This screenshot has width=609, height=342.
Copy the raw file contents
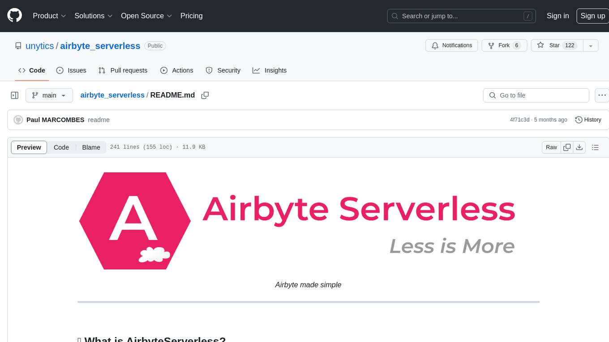pyautogui.click(x=567, y=147)
